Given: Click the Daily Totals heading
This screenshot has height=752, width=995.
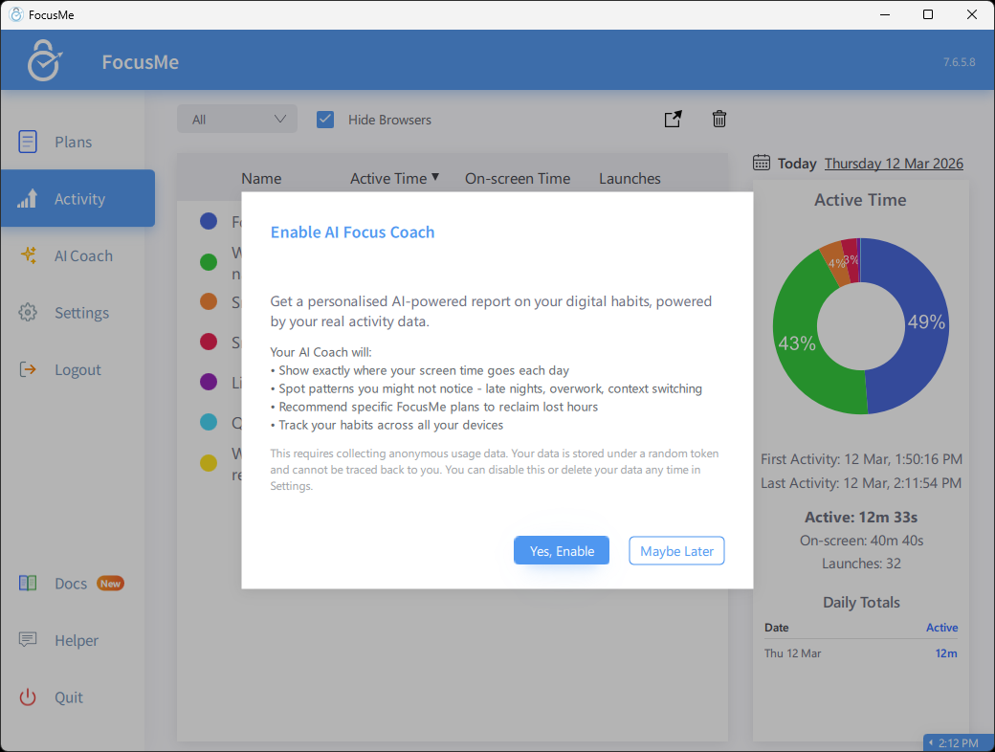Looking at the screenshot, I should coord(861,602).
